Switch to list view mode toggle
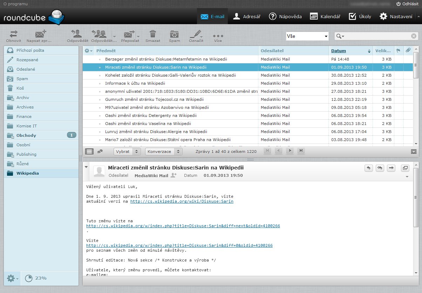 [90, 152]
